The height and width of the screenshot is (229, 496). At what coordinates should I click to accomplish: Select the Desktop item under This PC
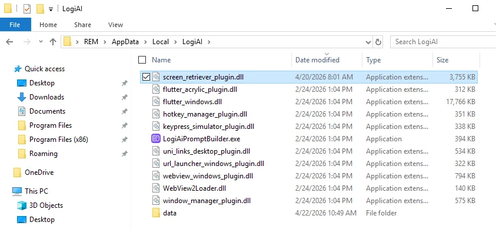(x=42, y=220)
